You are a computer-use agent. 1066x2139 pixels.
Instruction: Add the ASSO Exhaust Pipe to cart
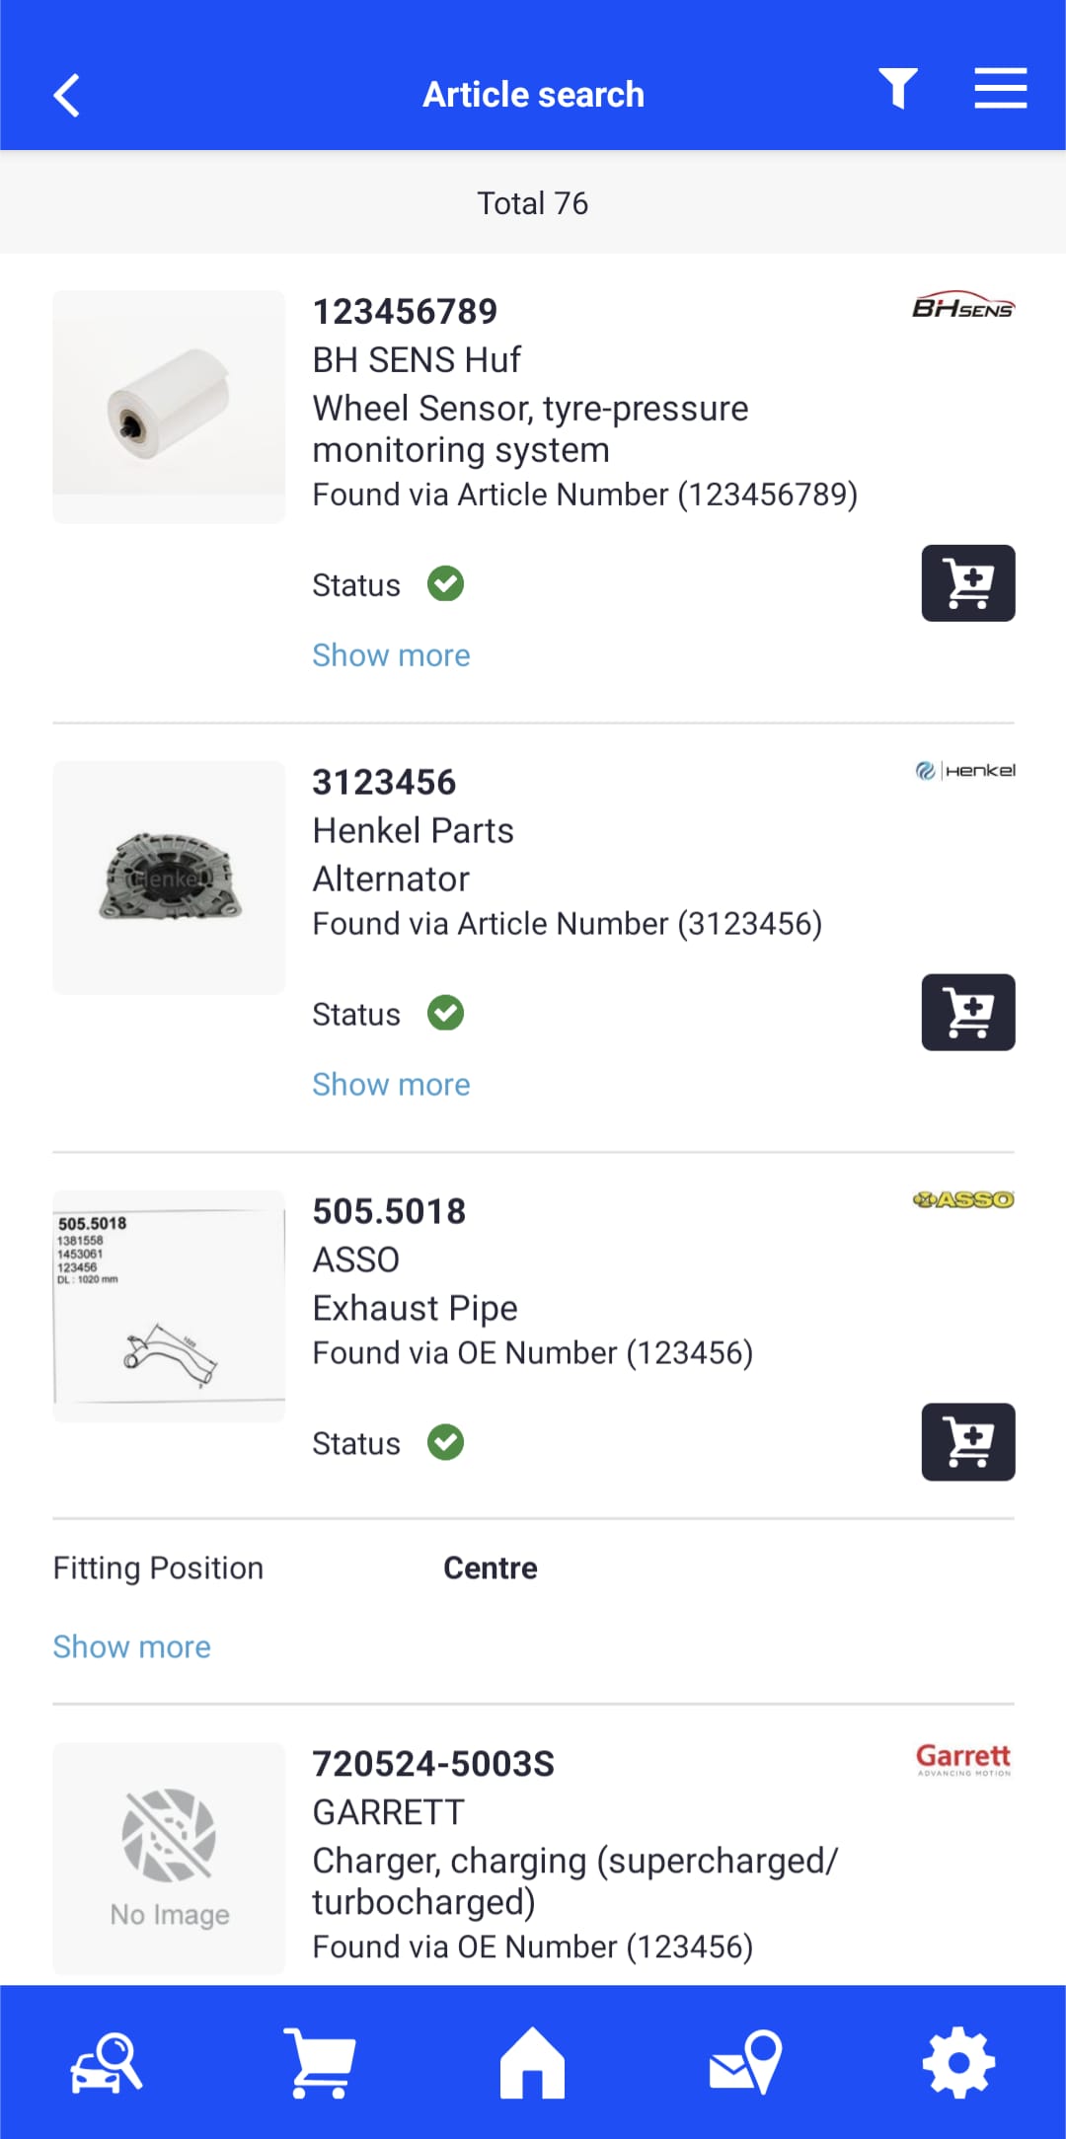pos(967,1441)
